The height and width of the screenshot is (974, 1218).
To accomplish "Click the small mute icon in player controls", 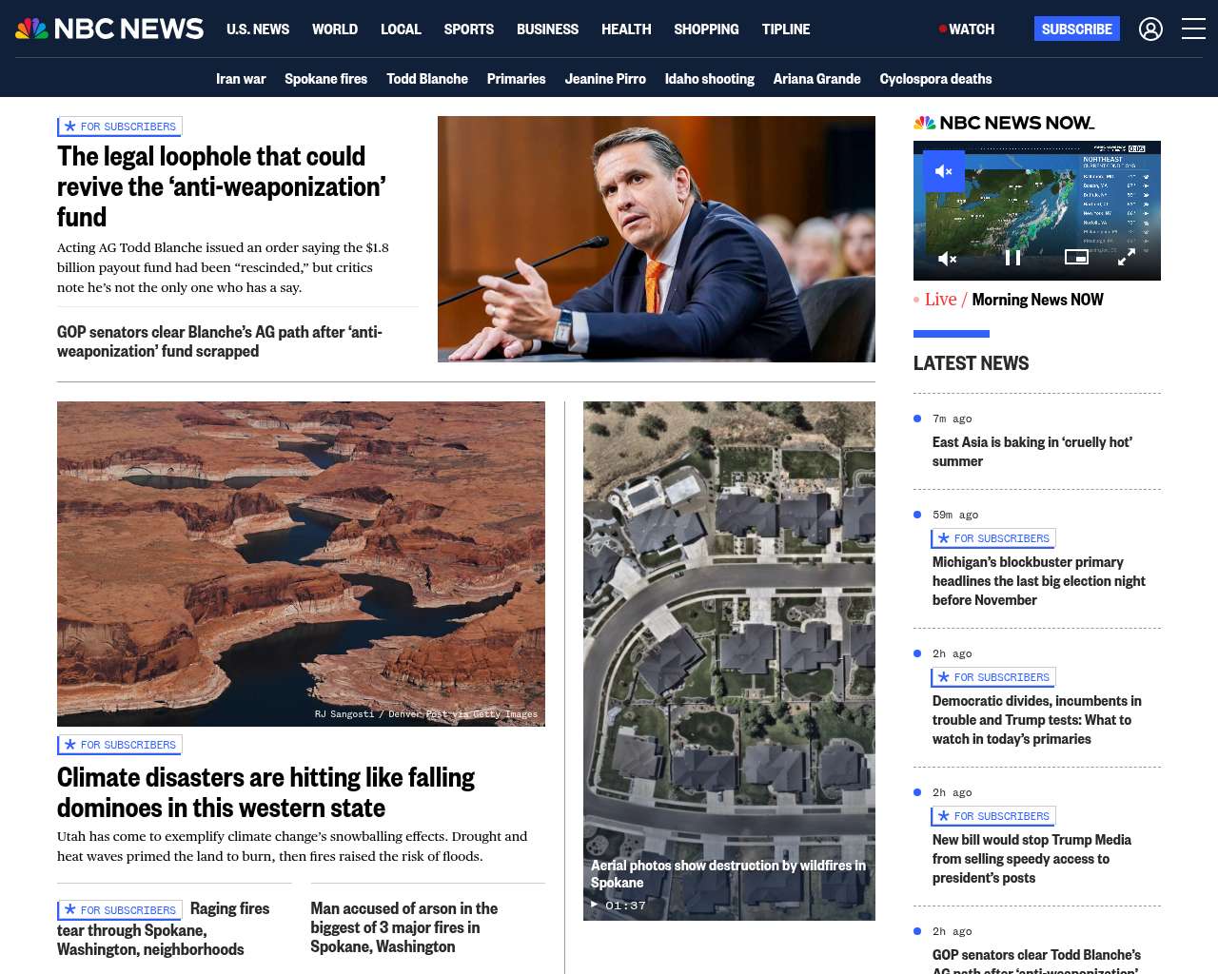I will 947,258.
